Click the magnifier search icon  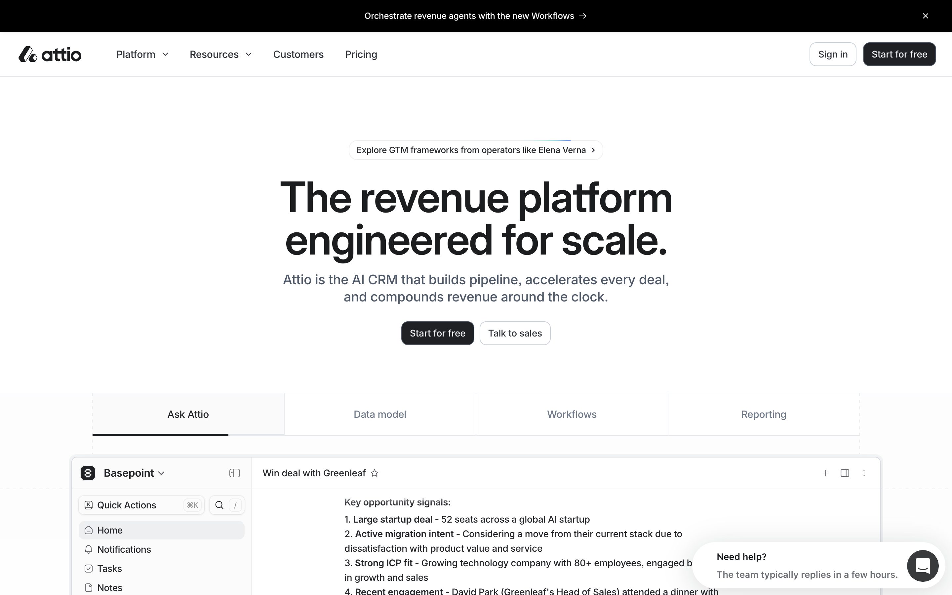[x=219, y=505]
